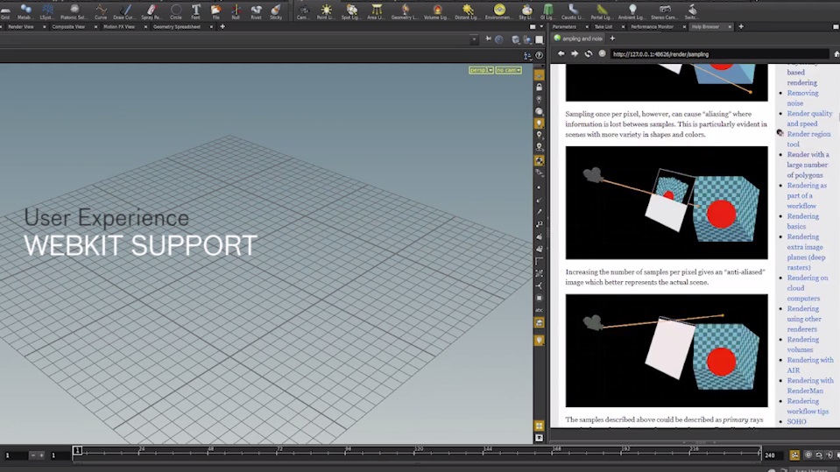Viewport: 840px width, 472px height.
Task: Select the Font shelf tool
Action: (196, 11)
